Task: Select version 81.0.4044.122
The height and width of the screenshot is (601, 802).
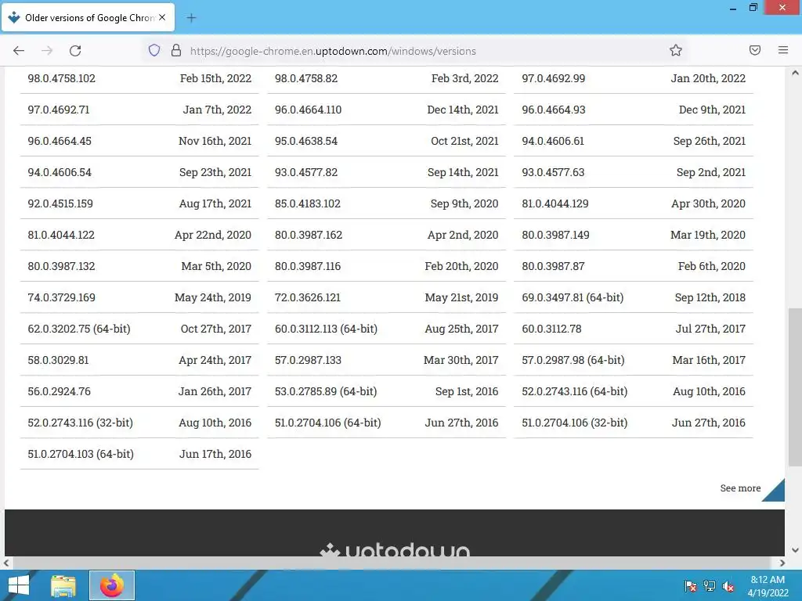Action: [139, 235]
